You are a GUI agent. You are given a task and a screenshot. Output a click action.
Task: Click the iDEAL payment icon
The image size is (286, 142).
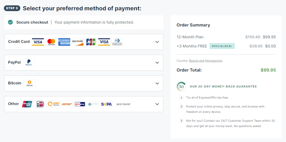[x=40, y=104]
